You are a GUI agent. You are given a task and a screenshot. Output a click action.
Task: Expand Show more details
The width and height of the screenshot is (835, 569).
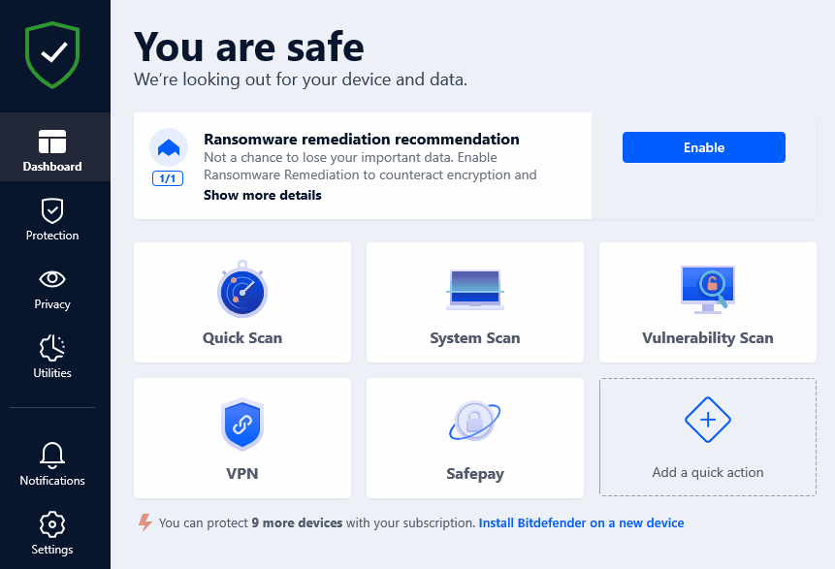(262, 195)
